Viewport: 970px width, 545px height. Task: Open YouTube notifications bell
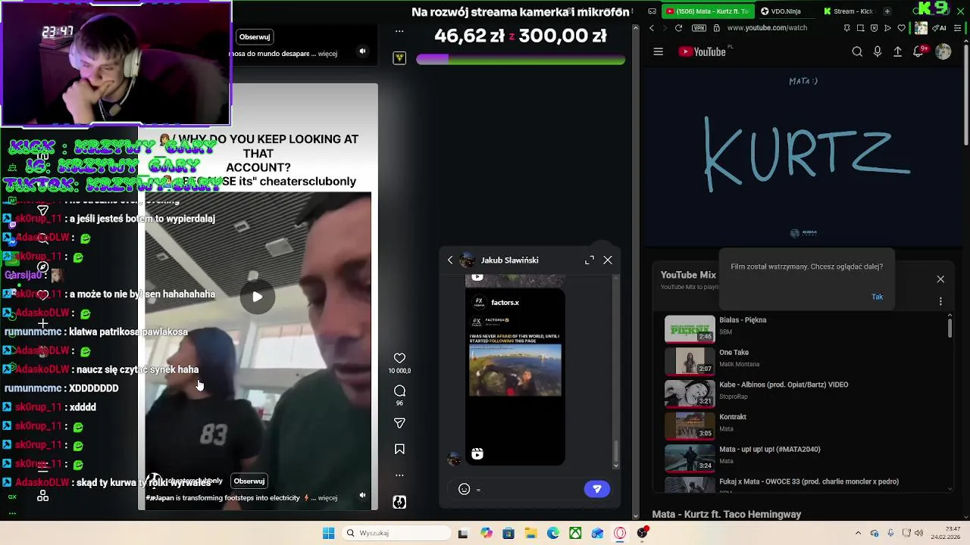tap(918, 51)
